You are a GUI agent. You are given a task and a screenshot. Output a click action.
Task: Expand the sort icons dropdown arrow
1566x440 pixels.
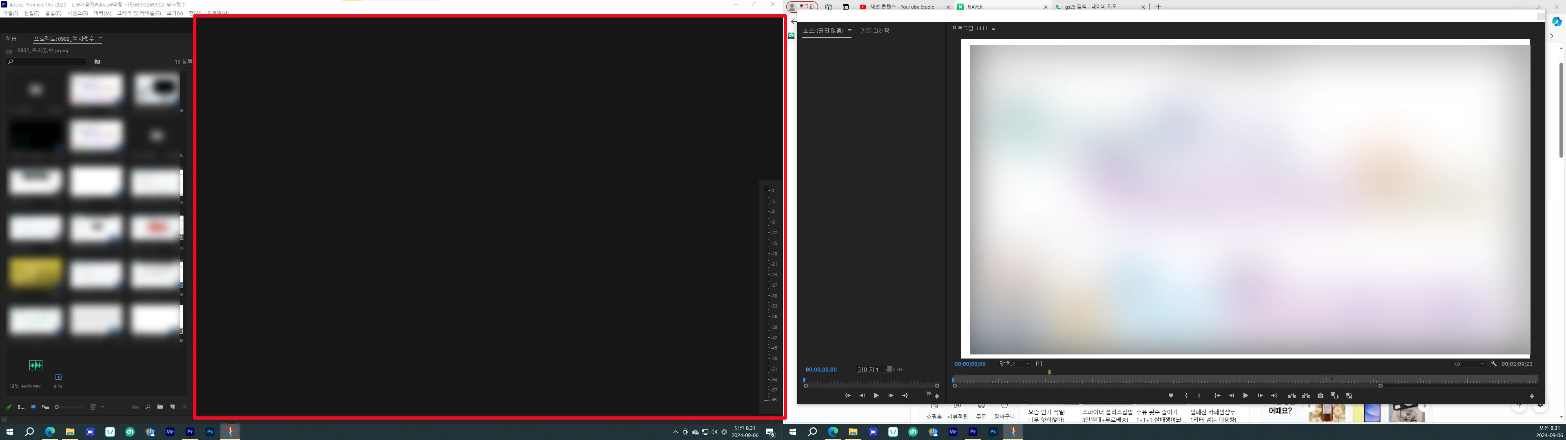[x=103, y=407]
